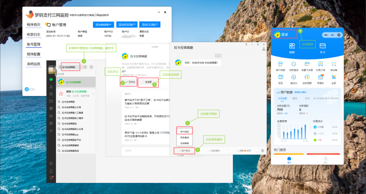The image size is (366, 194).
Task: Open the 全部 grid icon in mini program
Action: (x=334, y=77)
